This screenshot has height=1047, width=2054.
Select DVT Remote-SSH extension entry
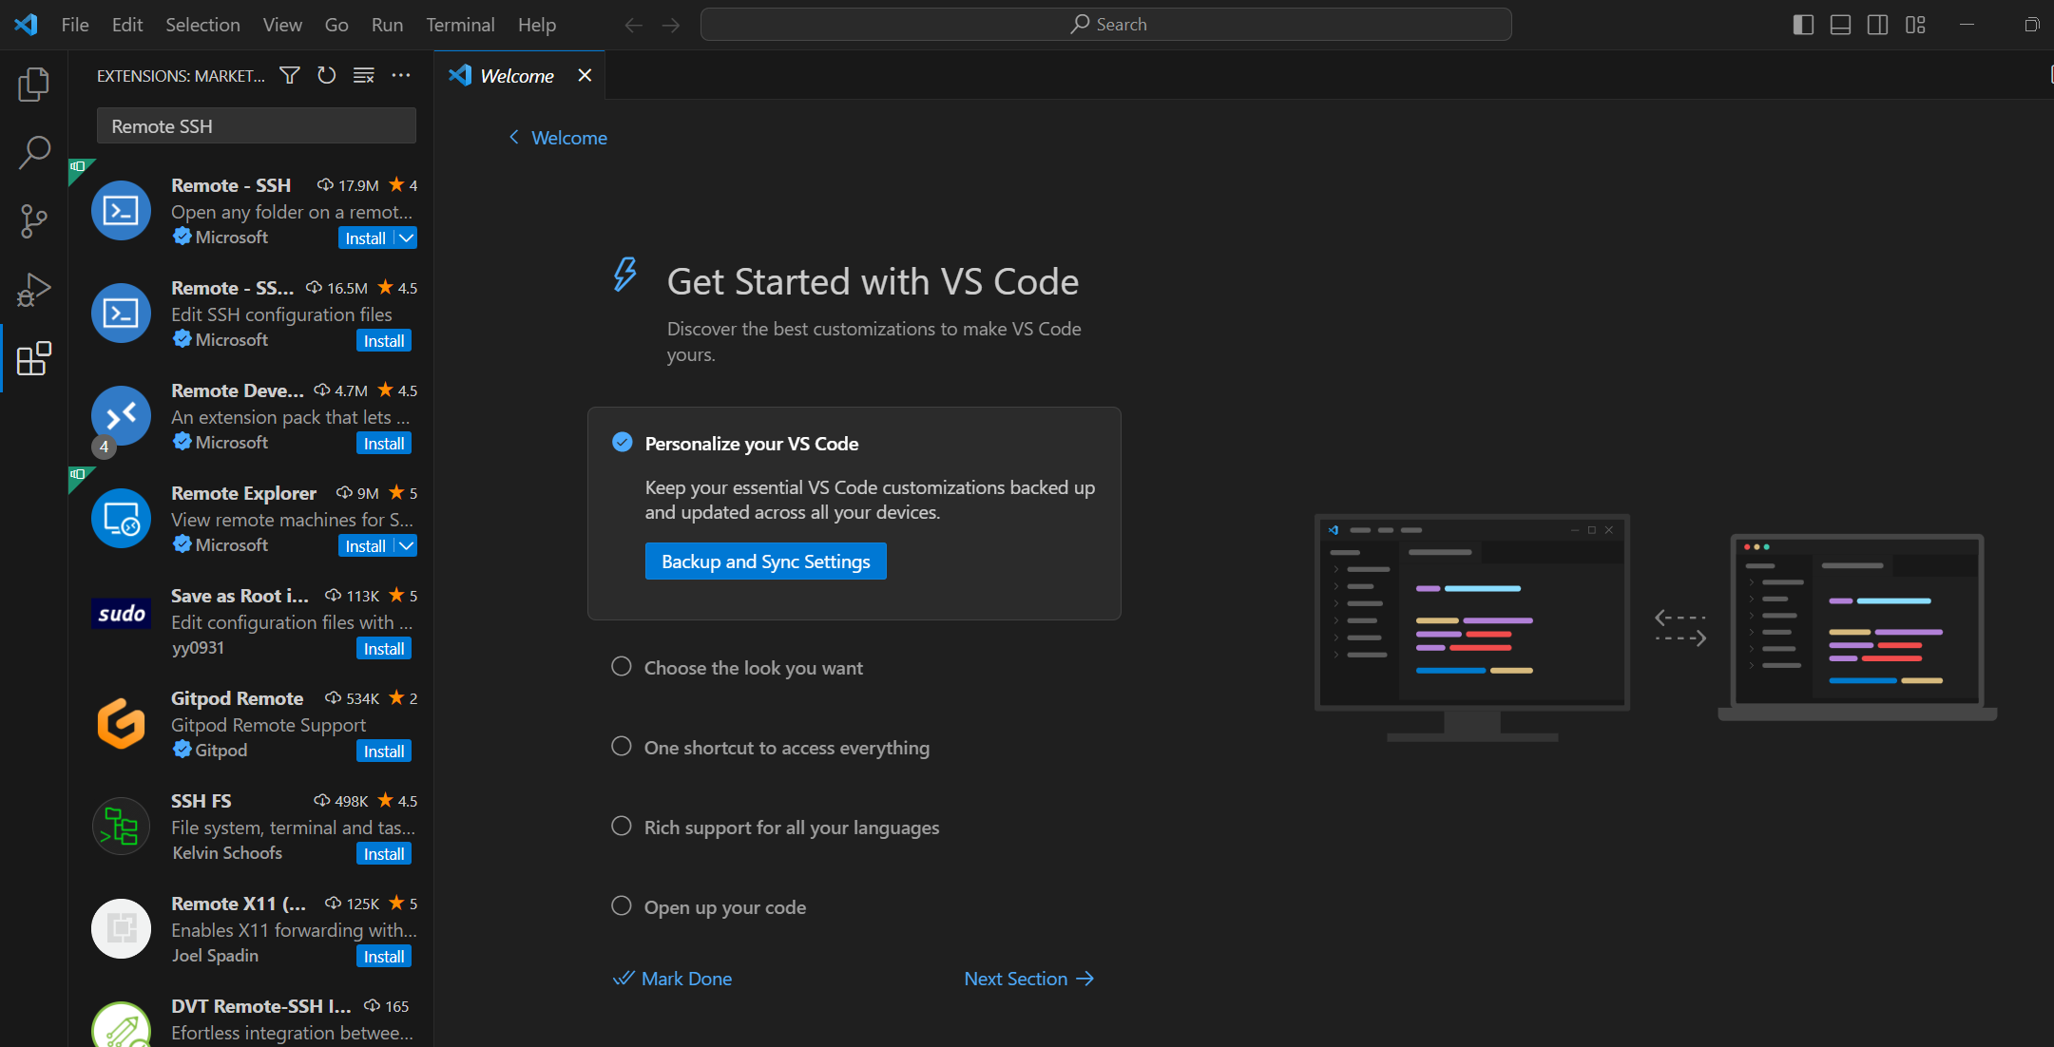(x=252, y=1018)
